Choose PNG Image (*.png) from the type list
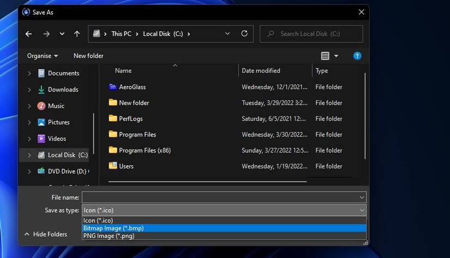The width and height of the screenshot is (450, 258). (224, 236)
